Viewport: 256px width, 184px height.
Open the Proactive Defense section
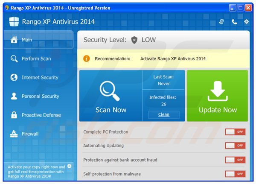click(x=41, y=115)
